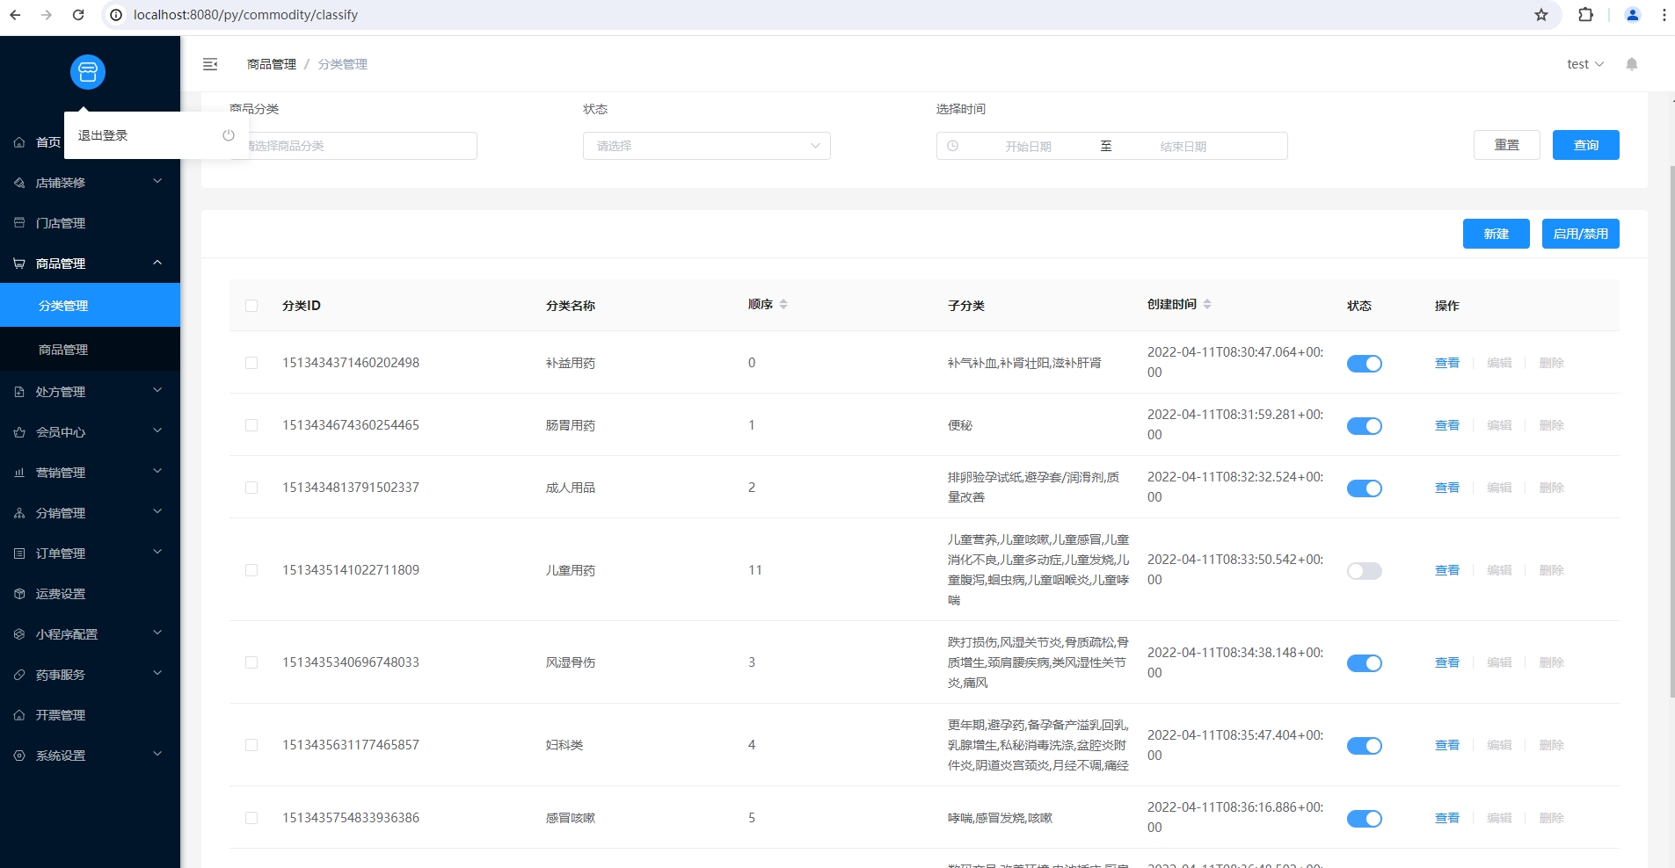Click 查看 link for 妇科类
The image size is (1675, 868).
[1446, 745]
